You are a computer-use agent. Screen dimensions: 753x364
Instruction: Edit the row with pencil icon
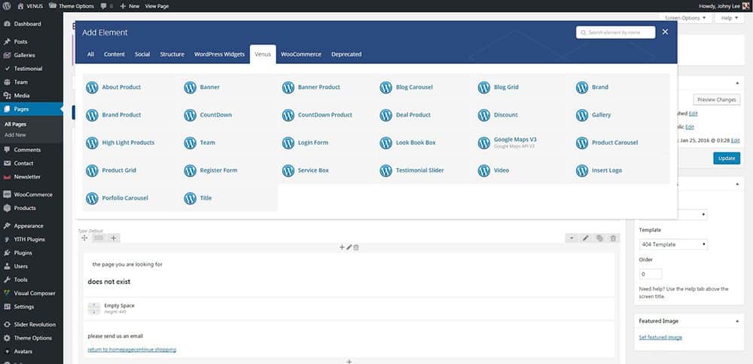585,238
